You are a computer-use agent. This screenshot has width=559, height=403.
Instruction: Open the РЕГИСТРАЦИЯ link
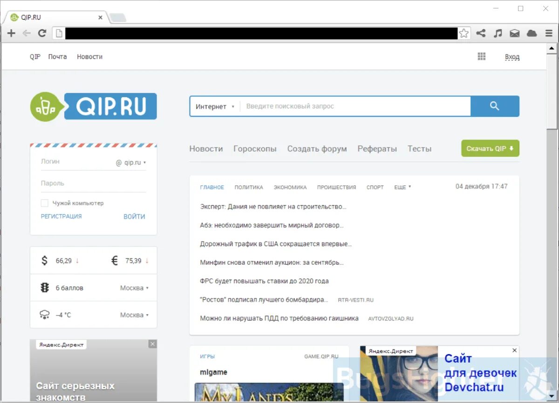61,216
